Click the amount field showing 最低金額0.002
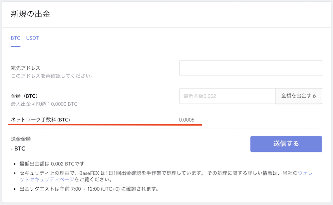 [x=227, y=96]
